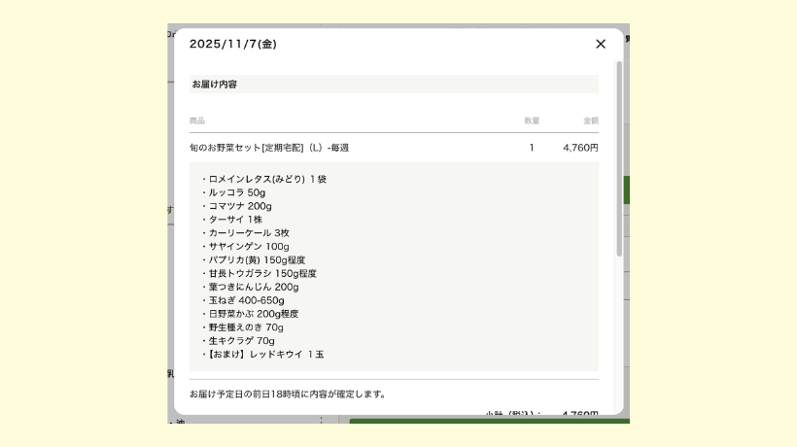Viewport: 797px width, 447px height.
Task: Click the 甘長トウガラシ 150g程度 list item
Action: point(260,274)
